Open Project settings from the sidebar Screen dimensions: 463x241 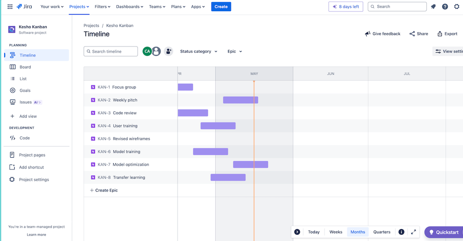pos(32,179)
